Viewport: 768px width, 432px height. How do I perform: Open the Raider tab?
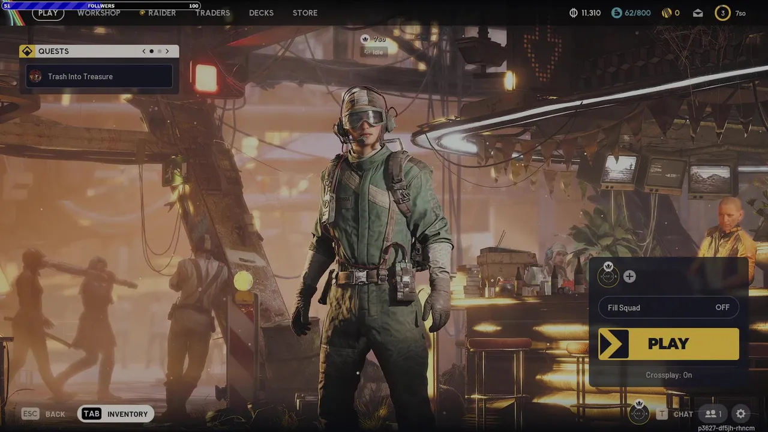158,13
